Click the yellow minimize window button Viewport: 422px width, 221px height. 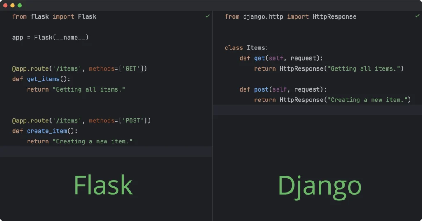(x=12, y=5)
